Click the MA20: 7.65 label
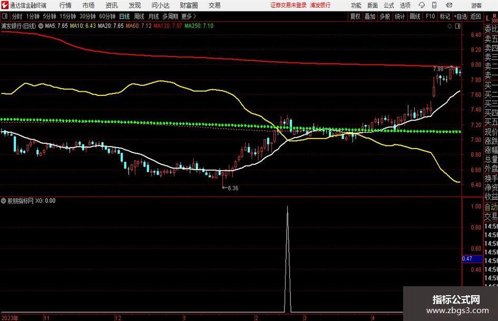Viewport: 498px width, 321px height. pos(111,26)
